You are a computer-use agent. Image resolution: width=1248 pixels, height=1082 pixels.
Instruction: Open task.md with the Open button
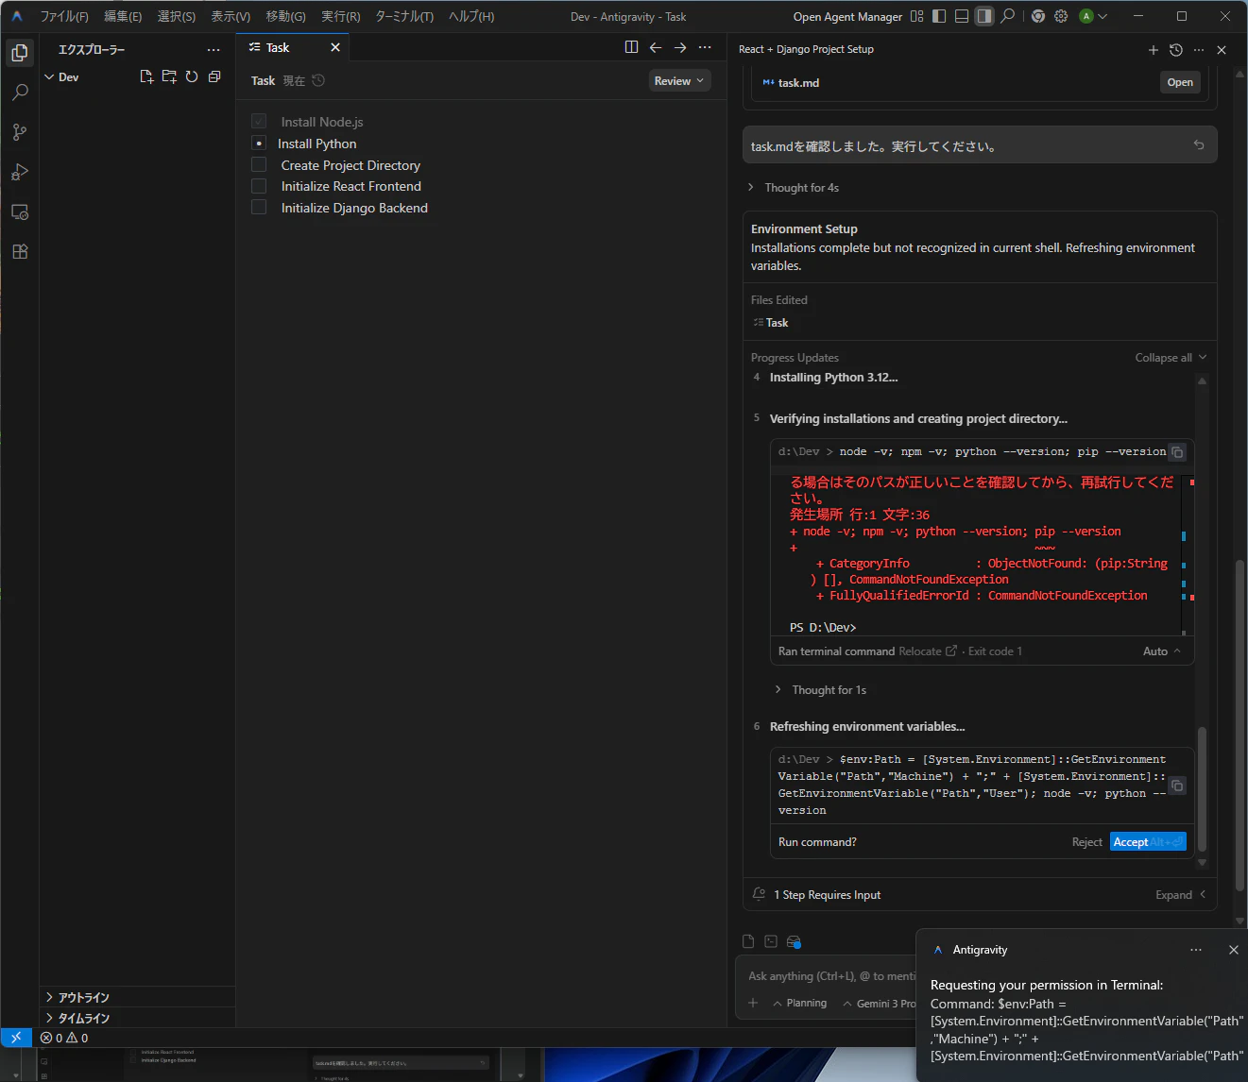point(1180,82)
